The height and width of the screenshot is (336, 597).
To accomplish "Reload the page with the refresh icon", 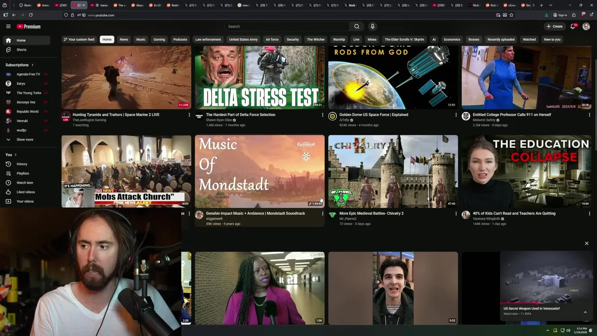I will [x=31, y=15].
